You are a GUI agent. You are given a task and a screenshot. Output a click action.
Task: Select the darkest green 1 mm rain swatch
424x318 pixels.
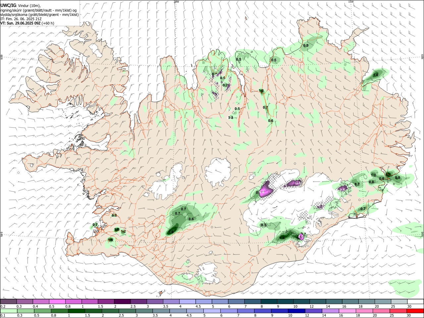(76, 311)
